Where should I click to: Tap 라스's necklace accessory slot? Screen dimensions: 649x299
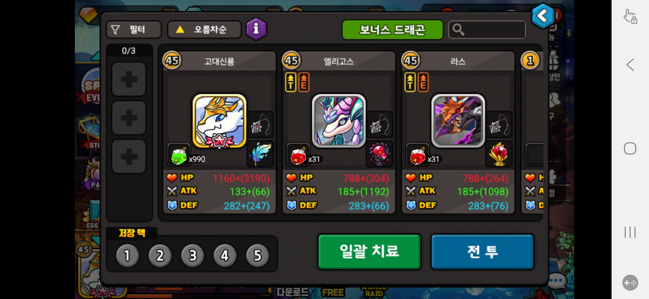pos(499,125)
